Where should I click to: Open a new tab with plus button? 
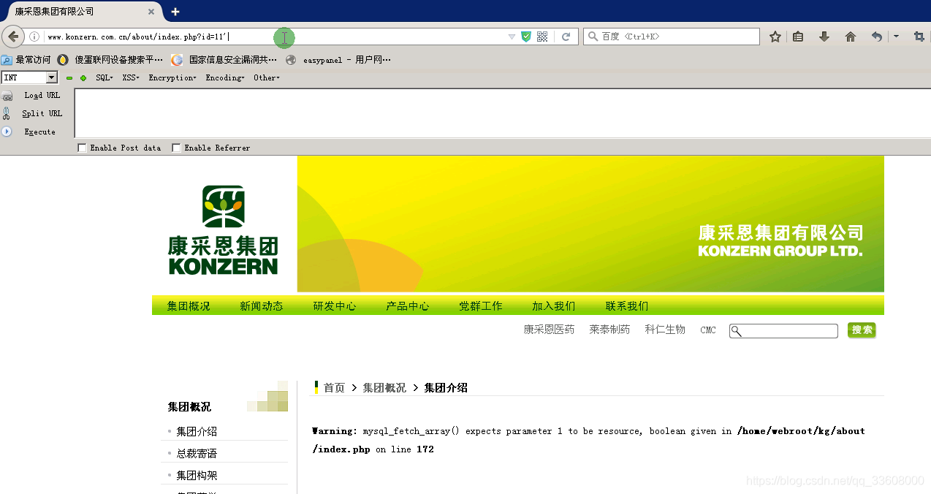pos(175,12)
